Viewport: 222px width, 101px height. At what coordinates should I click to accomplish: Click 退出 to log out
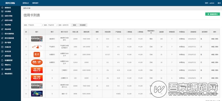click(219, 3)
